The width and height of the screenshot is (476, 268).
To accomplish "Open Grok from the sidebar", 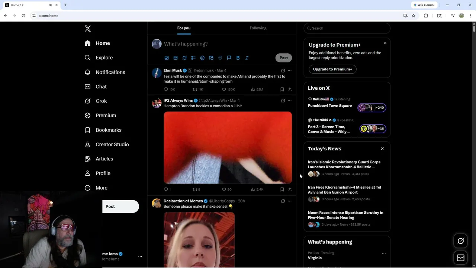I will [96, 101].
